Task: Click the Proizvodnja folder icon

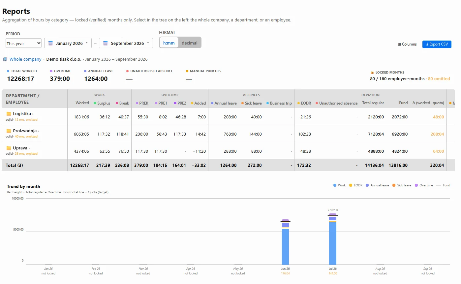Action: pyautogui.click(x=9, y=131)
